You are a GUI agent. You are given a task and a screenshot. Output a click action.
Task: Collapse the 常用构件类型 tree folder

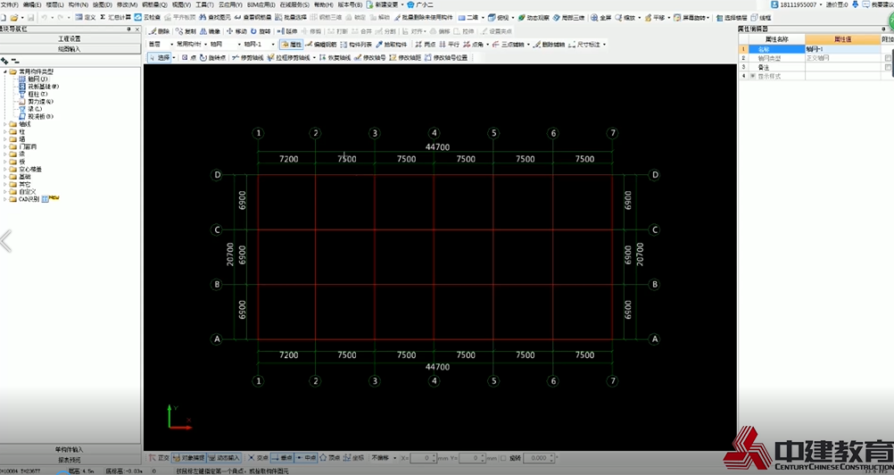5,71
